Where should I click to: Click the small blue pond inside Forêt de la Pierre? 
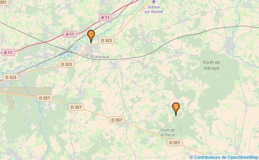181,128
